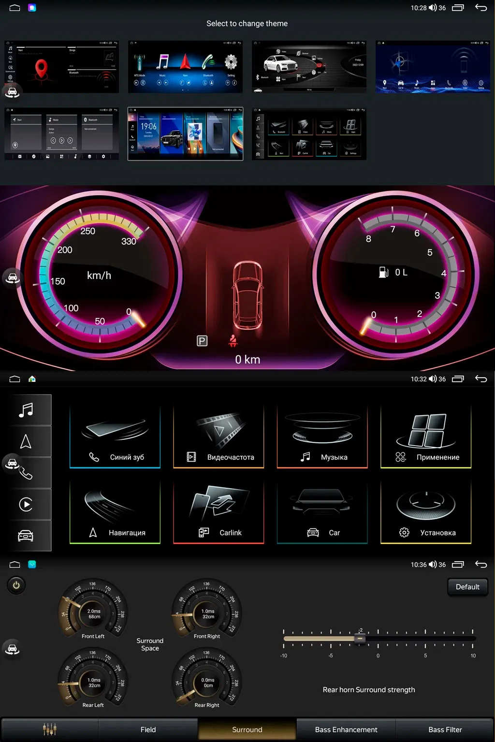The width and height of the screenshot is (495, 742).
Task: Open the Bass Filter tab
Action: pyautogui.click(x=445, y=729)
